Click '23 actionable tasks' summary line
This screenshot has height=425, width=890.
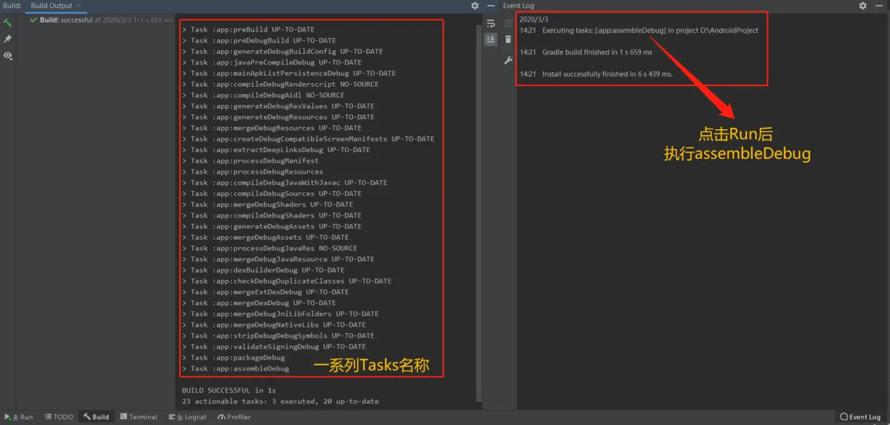point(280,401)
